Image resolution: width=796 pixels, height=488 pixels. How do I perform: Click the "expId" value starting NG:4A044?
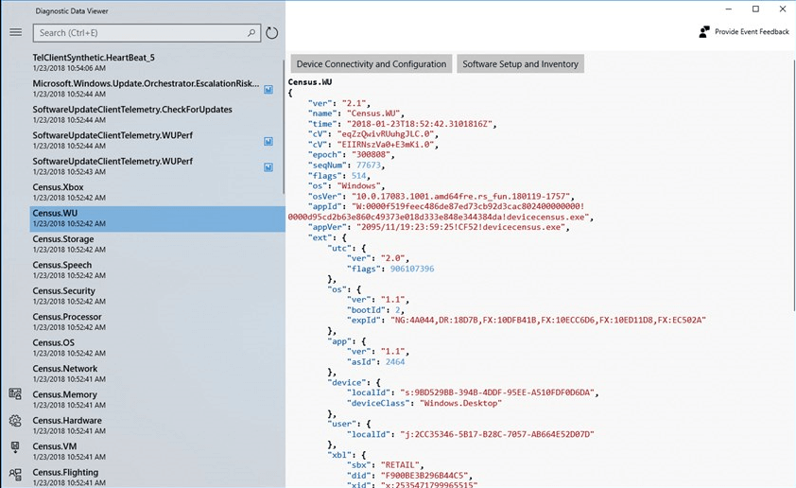(547, 320)
